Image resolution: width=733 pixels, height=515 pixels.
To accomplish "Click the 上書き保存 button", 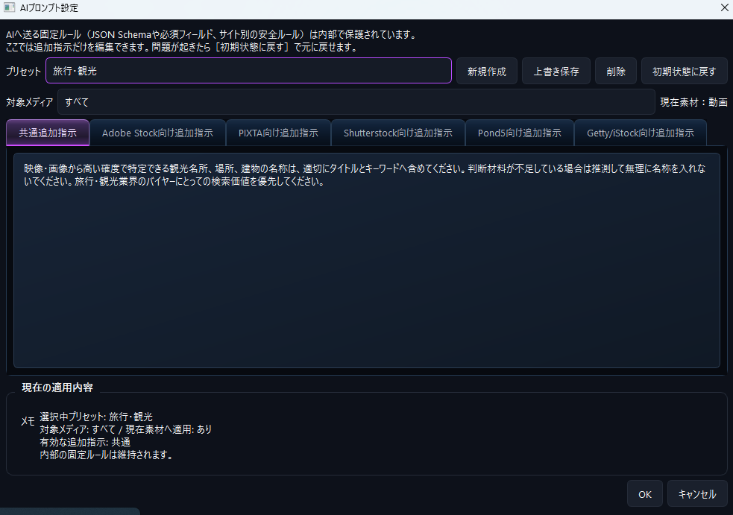I will click(556, 71).
